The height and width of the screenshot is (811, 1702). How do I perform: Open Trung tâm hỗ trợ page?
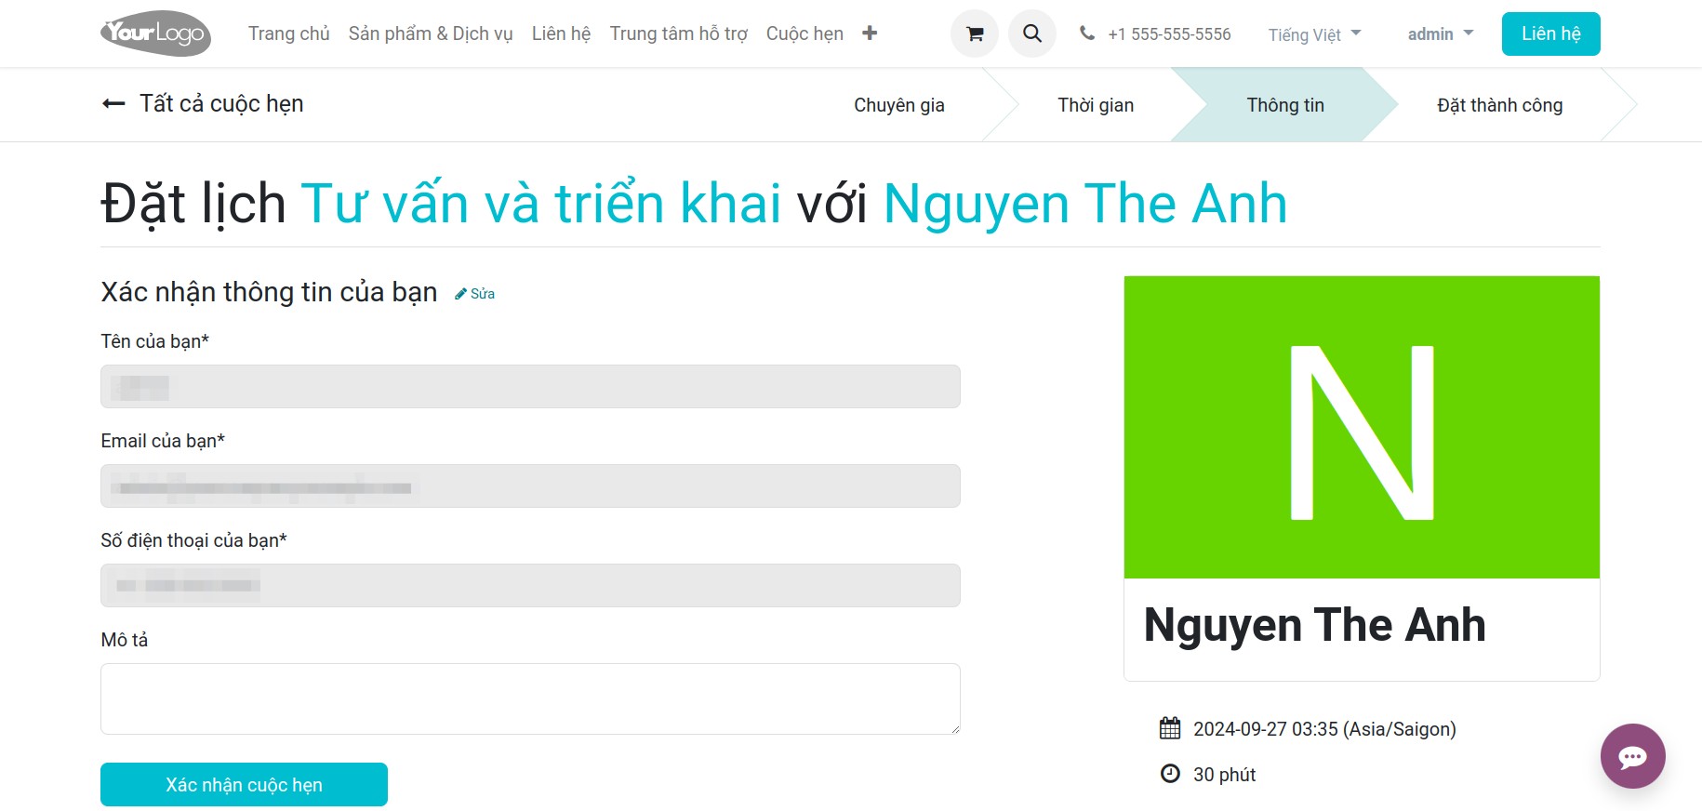(x=679, y=33)
